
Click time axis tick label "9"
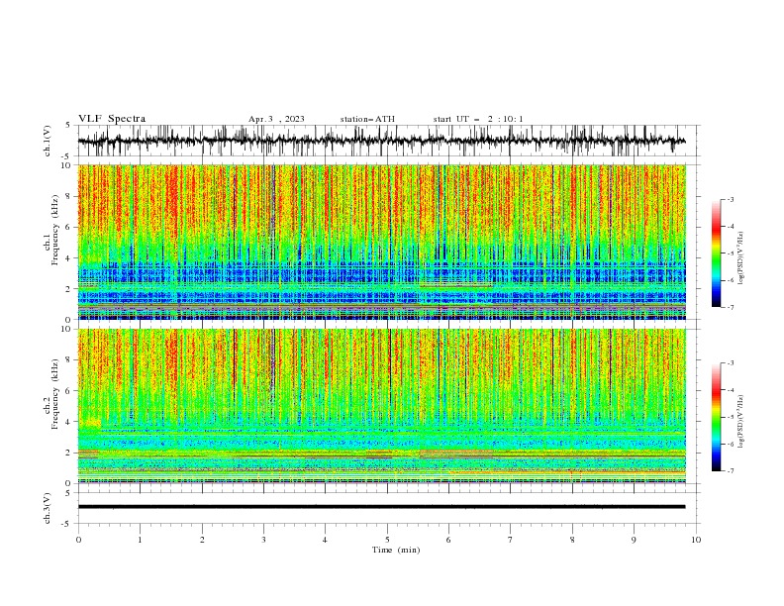(634, 540)
